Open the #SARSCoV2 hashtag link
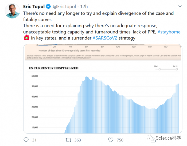Viewport: 187px width, 146px height. [105, 38]
